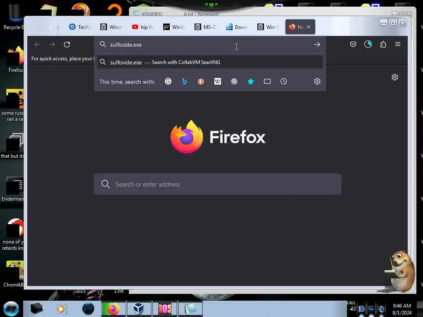
Task: Search this time with DuckDuckGo
Action: tap(201, 81)
